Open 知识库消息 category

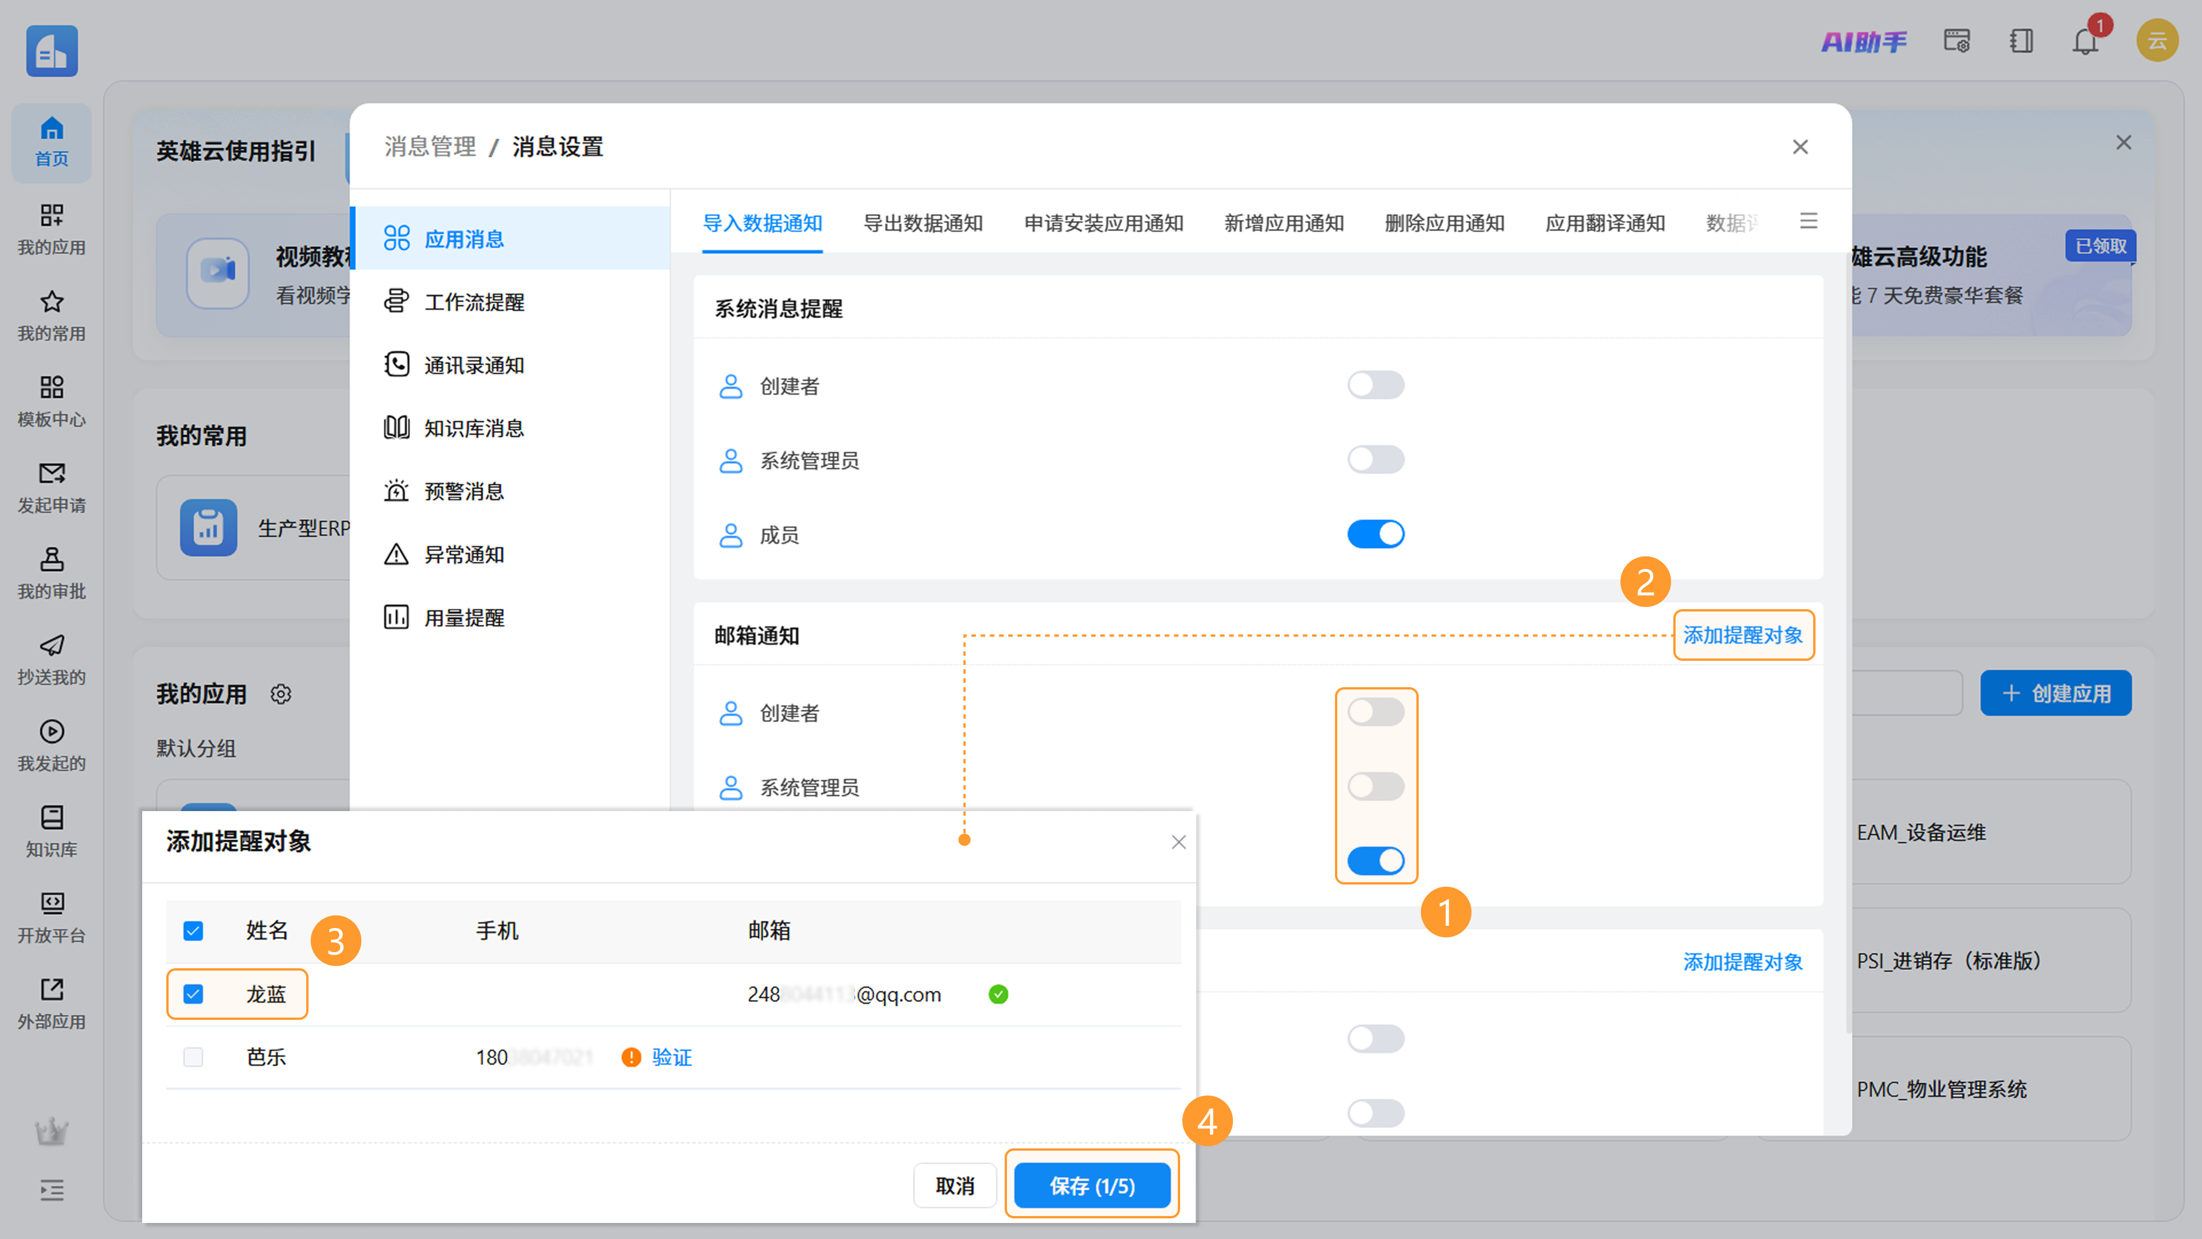510,428
